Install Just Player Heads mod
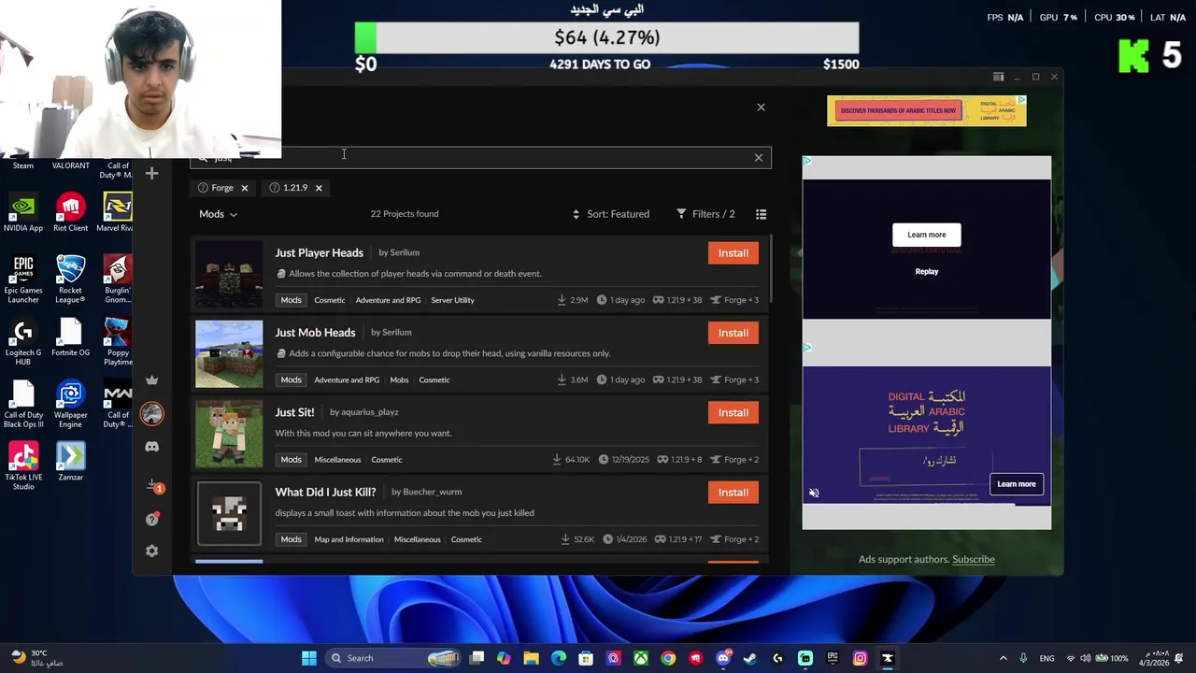Screen dimensions: 1196x673 tap(733, 253)
